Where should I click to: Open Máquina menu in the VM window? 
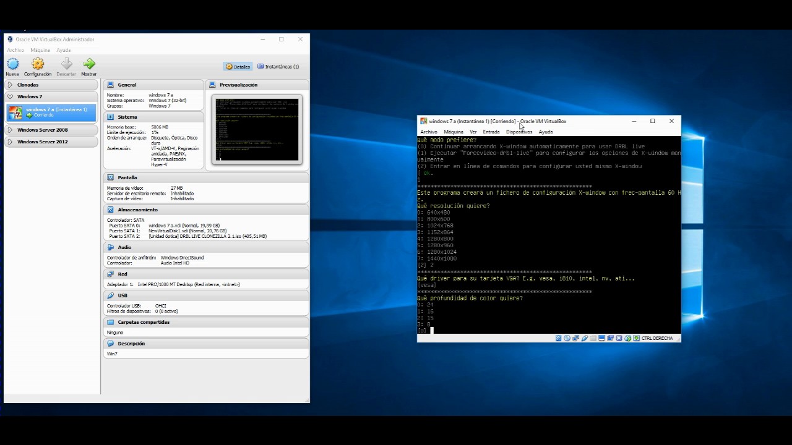tap(454, 132)
